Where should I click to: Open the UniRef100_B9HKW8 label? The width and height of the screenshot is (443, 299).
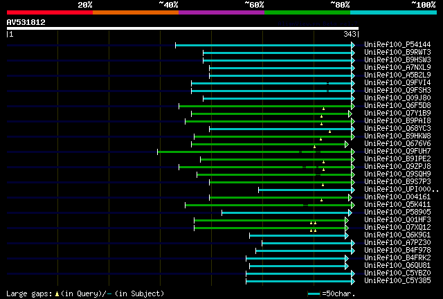click(397, 136)
